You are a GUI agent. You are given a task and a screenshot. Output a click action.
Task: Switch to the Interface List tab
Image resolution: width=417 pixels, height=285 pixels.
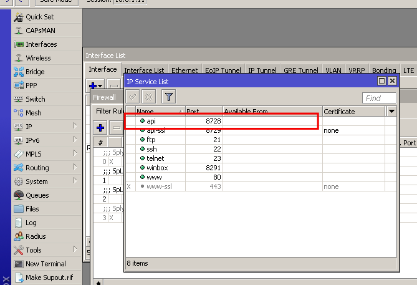(144, 70)
